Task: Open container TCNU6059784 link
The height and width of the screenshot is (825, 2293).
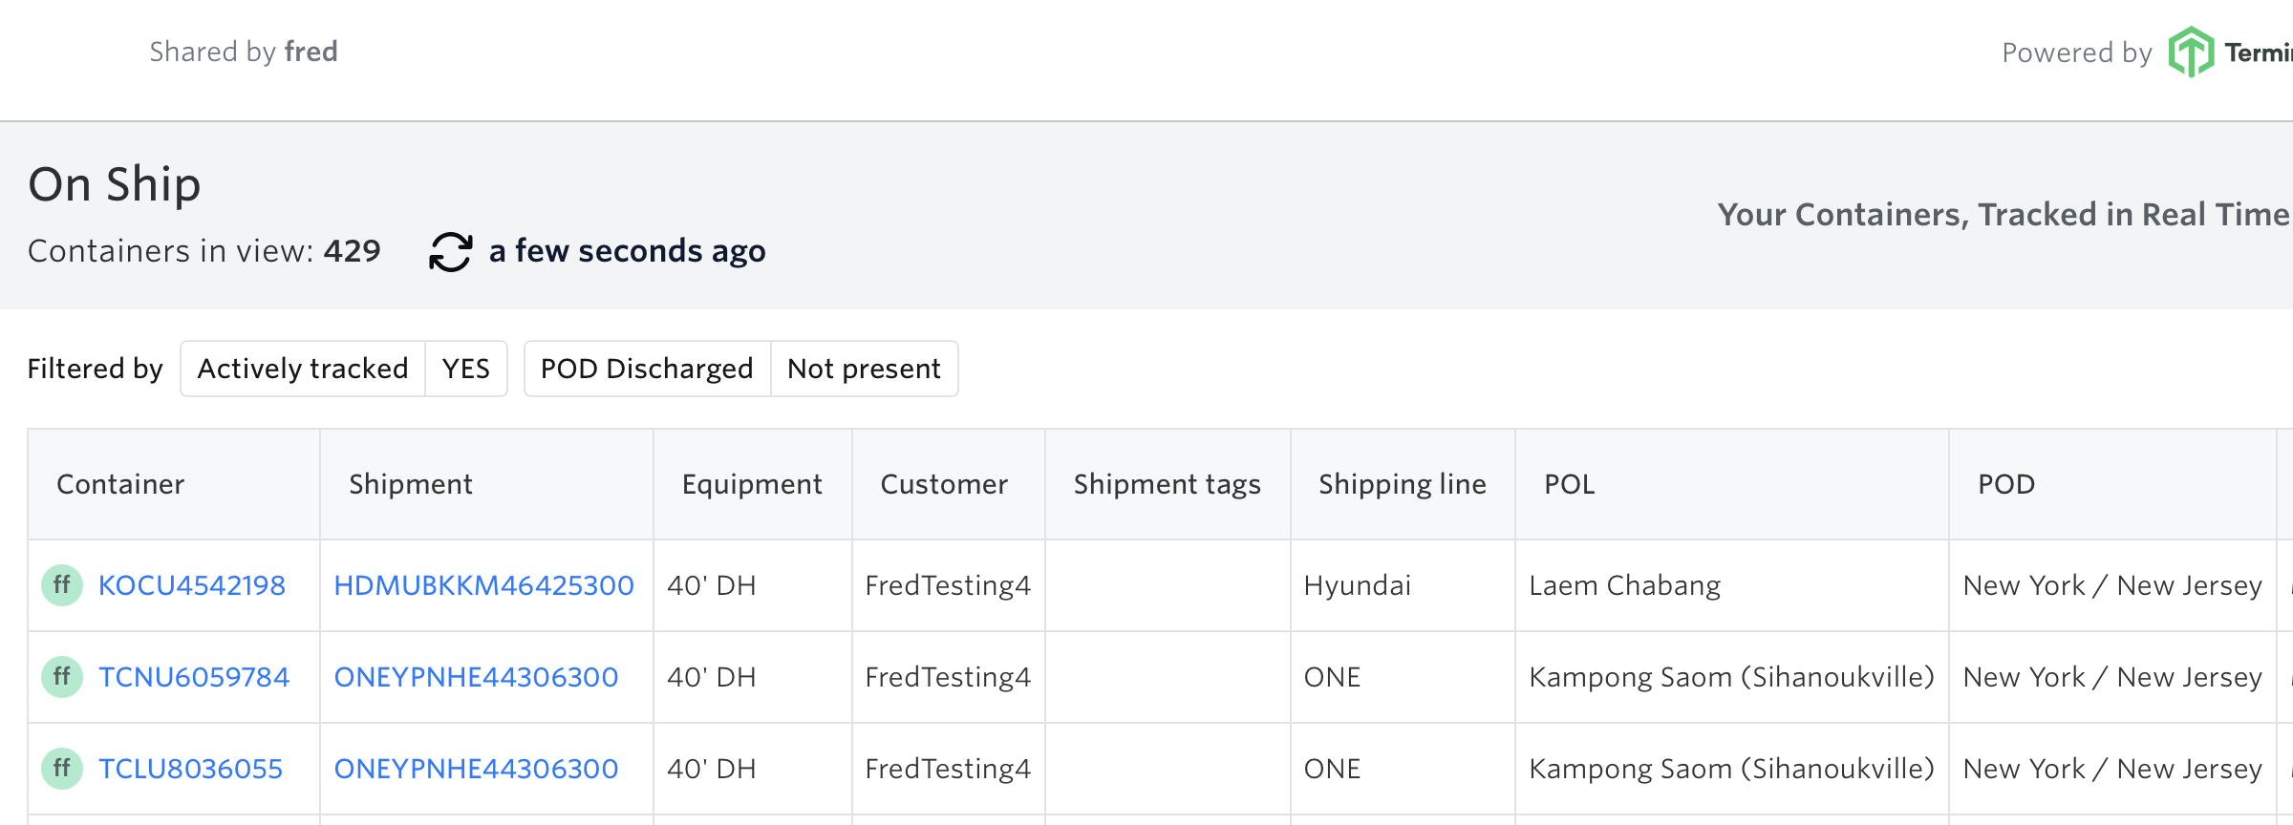Action: pyautogui.click(x=194, y=677)
